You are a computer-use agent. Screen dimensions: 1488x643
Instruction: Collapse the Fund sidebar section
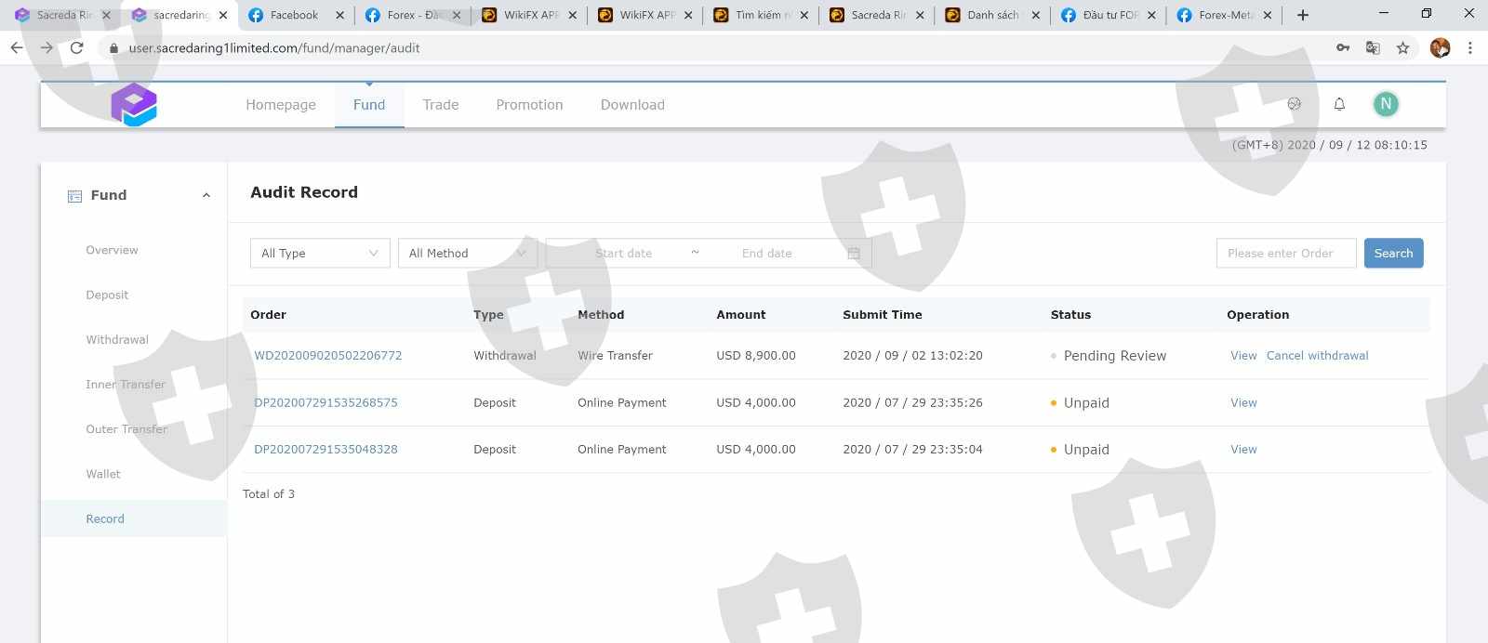pyautogui.click(x=206, y=196)
